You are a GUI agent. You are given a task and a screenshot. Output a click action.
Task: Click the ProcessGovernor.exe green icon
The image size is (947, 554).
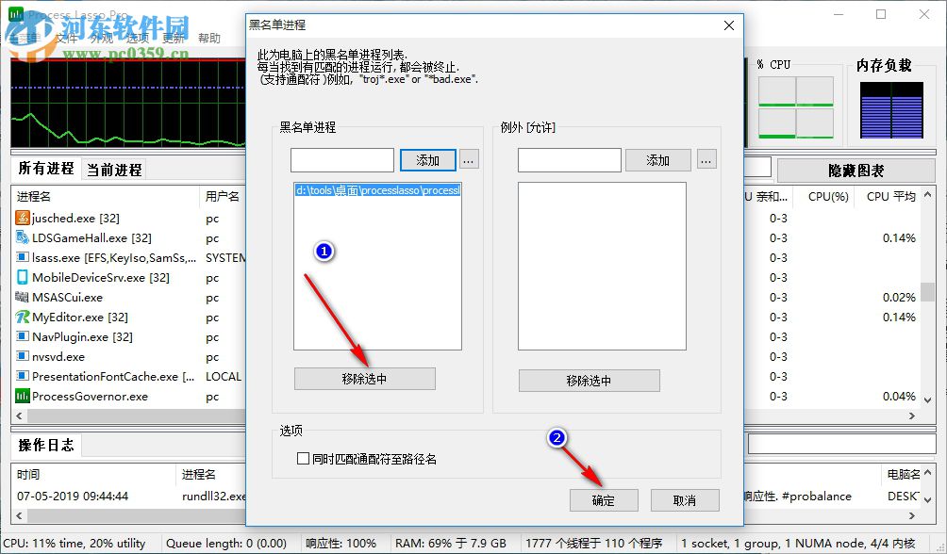[x=23, y=396]
